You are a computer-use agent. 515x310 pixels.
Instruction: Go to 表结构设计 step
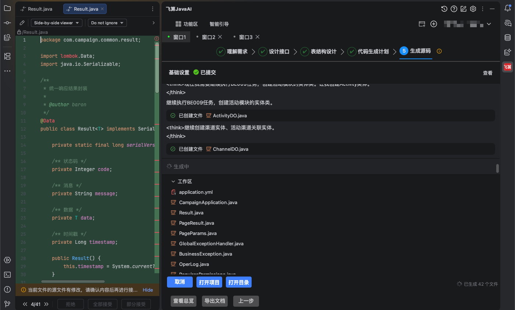[x=319, y=51]
